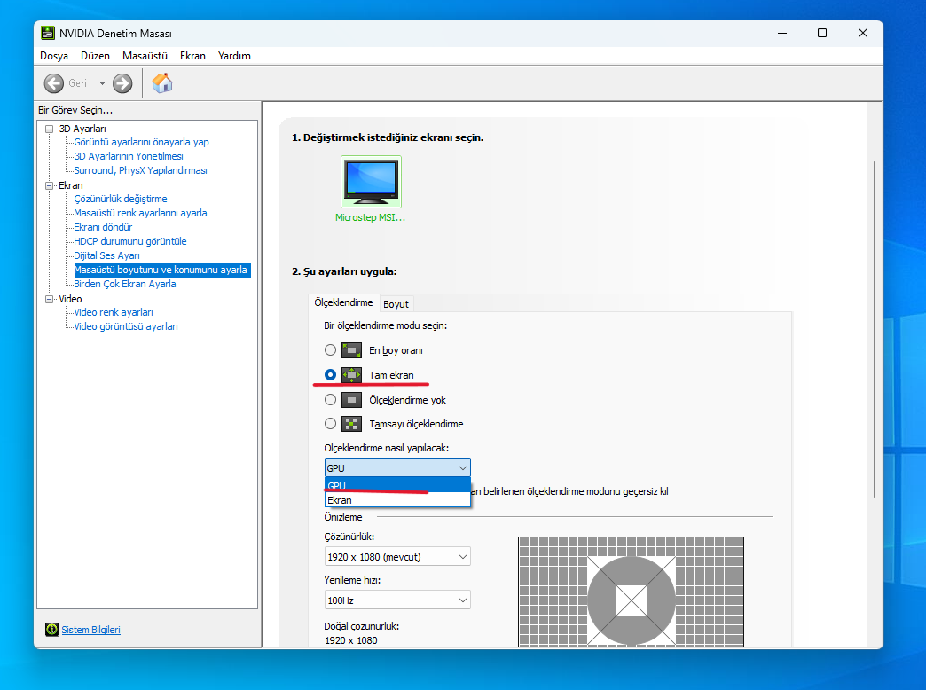Switch to the Ölçeklendirme tab

[344, 302]
